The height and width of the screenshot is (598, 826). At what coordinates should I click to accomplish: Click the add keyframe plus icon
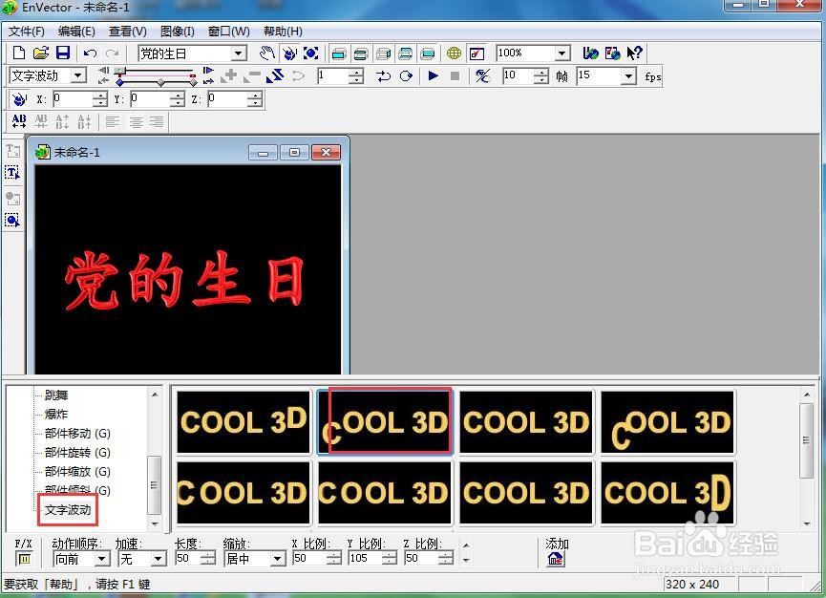tap(228, 75)
